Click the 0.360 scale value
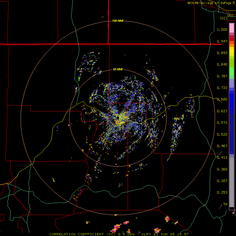 [222, 169]
